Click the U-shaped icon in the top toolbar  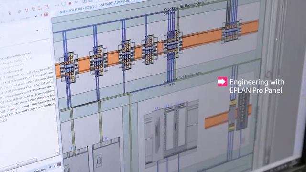(x=63, y=4)
